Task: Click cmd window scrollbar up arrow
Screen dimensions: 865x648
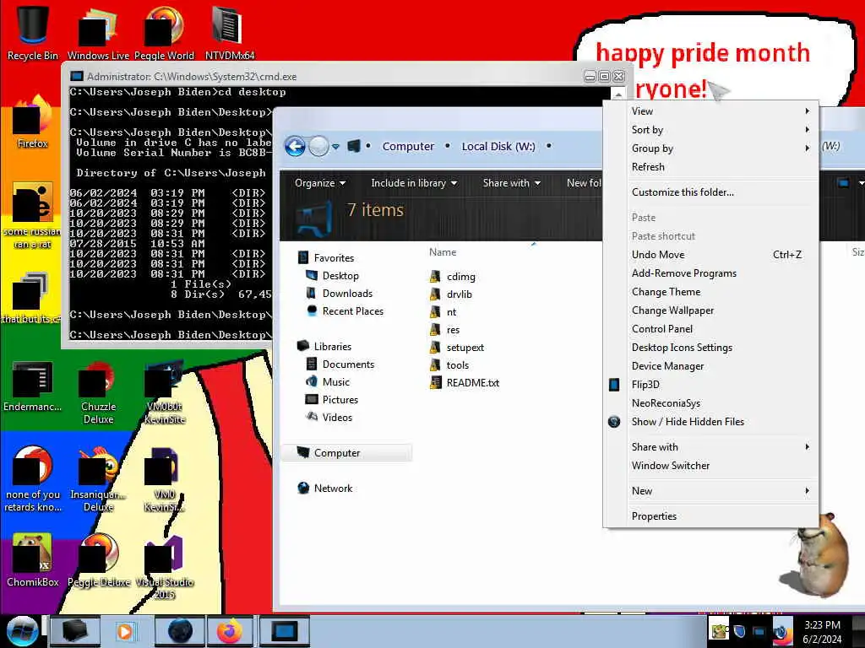Action: [618, 94]
